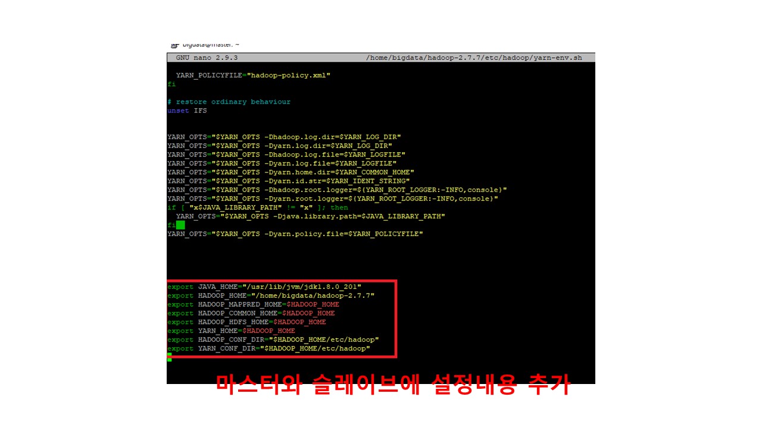762x428 pixels.
Task: Click the -Djava.library.path=$JAVA_LIBRARY_PATH line
Action: click(310, 216)
